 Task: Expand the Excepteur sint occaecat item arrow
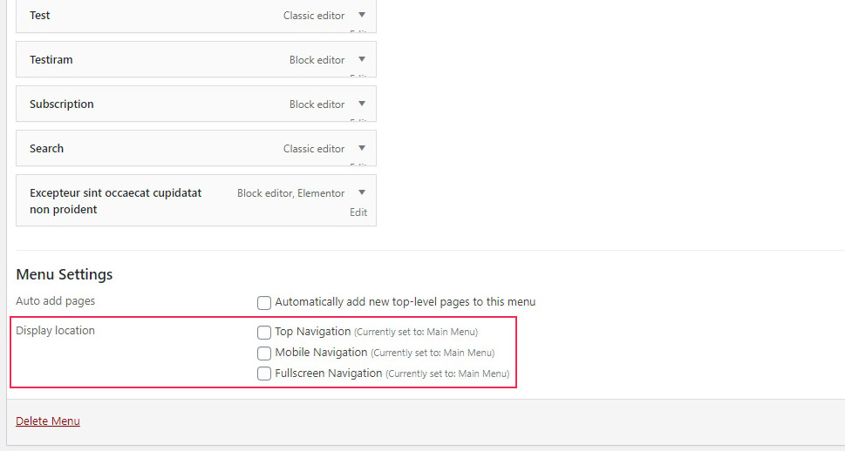pyautogui.click(x=362, y=192)
